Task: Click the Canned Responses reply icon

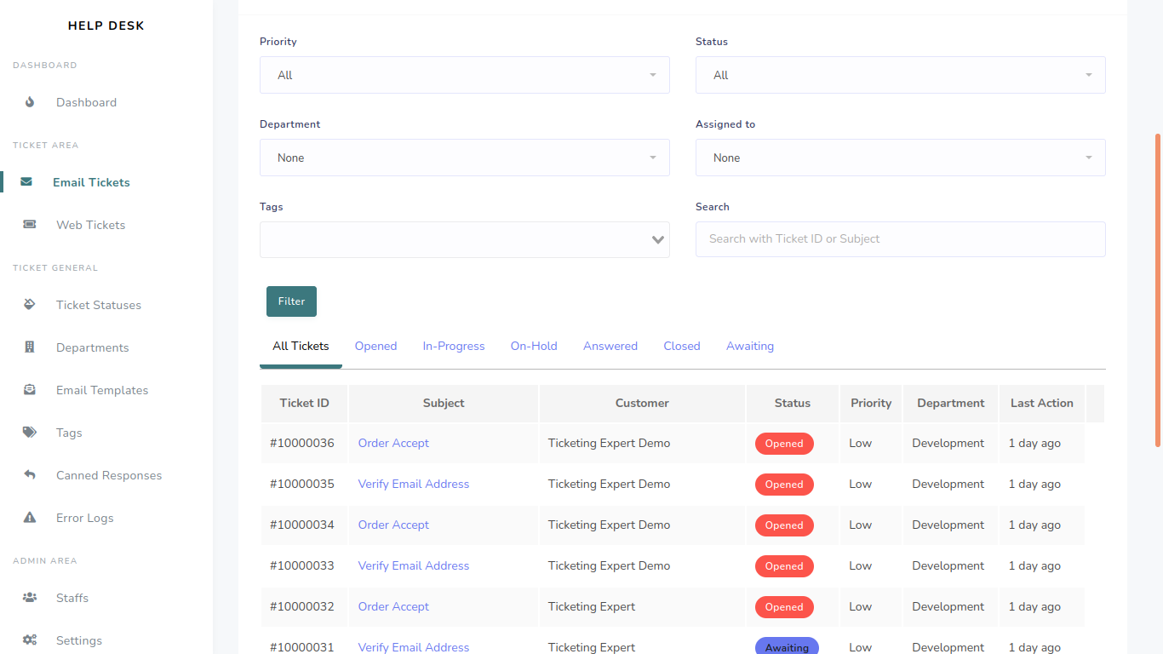Action: (29, 474)
